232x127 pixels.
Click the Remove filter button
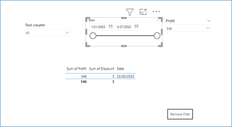pyautogui.click(x=180, y=114)
